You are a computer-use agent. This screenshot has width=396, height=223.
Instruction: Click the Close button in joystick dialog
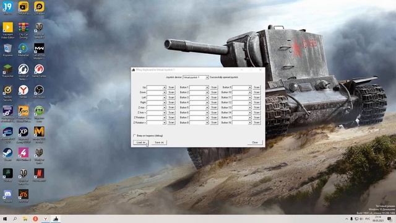[255, 142]
